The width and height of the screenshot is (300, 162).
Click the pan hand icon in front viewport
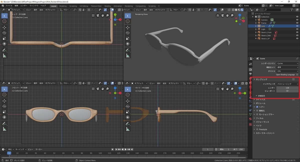point(102,89)
